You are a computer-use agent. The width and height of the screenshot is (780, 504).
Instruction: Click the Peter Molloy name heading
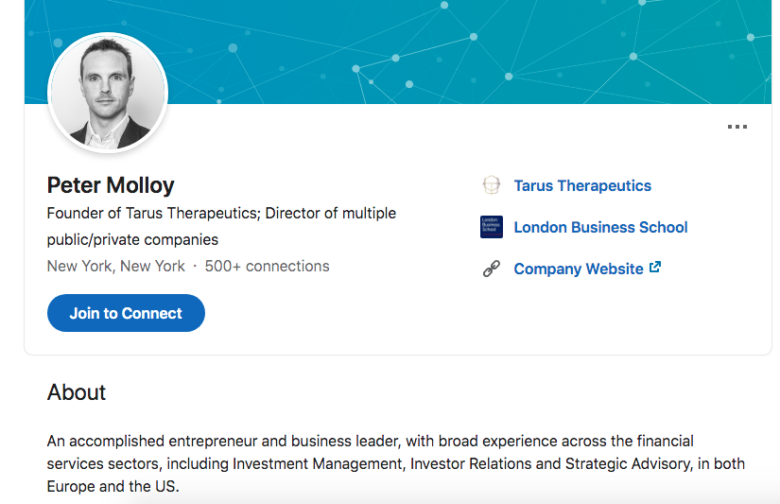(x=111, y=185)
